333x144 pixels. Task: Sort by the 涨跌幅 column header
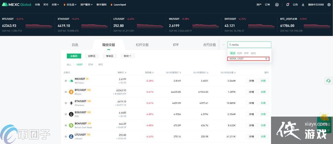tap(148, 73)
